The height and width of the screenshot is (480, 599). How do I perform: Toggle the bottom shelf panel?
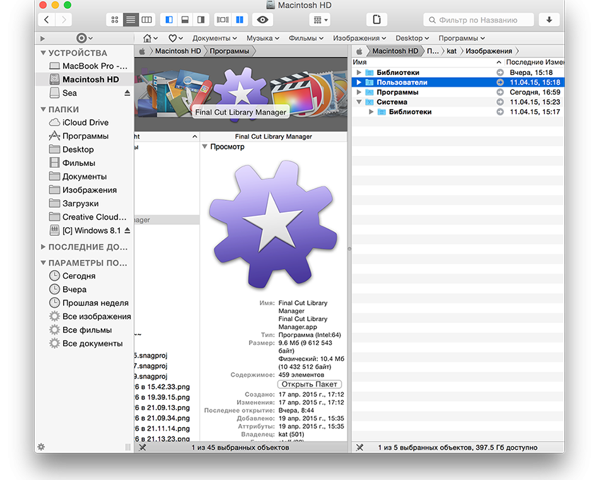click(x=185, y=20)
